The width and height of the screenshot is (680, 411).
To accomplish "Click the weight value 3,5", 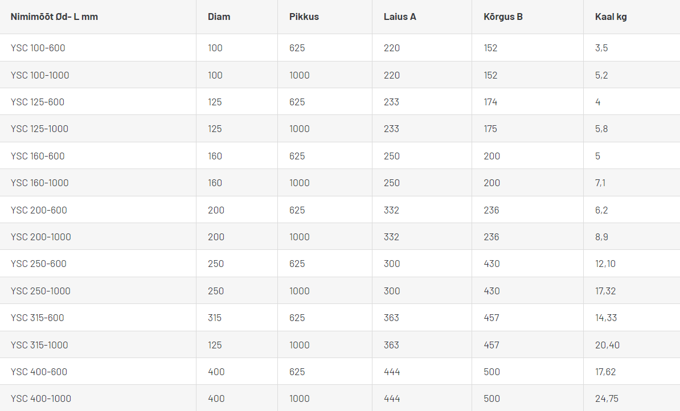I will tap(601, 48).
